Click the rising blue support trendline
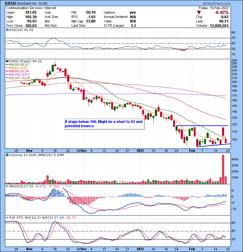 coord(214,145)
